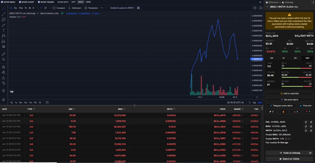Viewport: 315px width, 163px height.
Task: Toggle fullscreen chart mode
Action: pyautogui.click(x=138, y=8)
